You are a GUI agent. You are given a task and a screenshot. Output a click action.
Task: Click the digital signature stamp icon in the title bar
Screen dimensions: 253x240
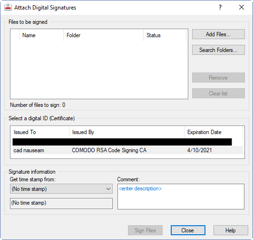8,7
